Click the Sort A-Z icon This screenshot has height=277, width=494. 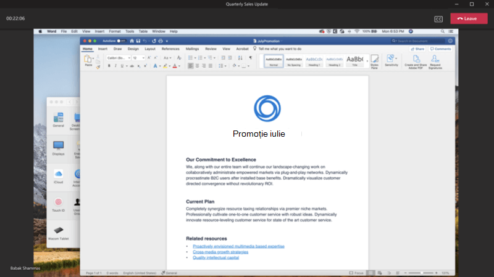tap(240, 58)
